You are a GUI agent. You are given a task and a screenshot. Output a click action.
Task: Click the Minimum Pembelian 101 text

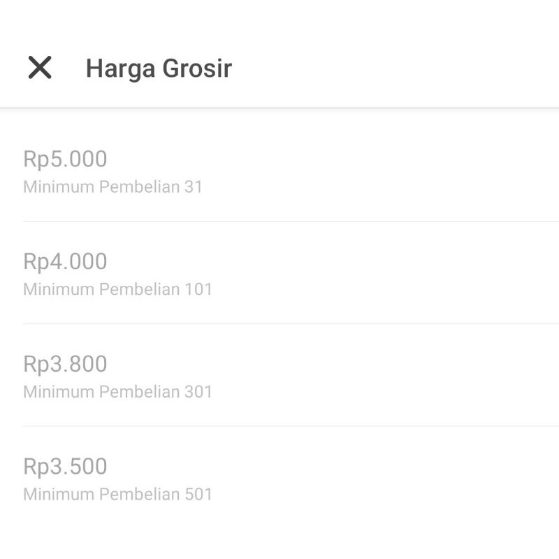[x=117, y=289]
